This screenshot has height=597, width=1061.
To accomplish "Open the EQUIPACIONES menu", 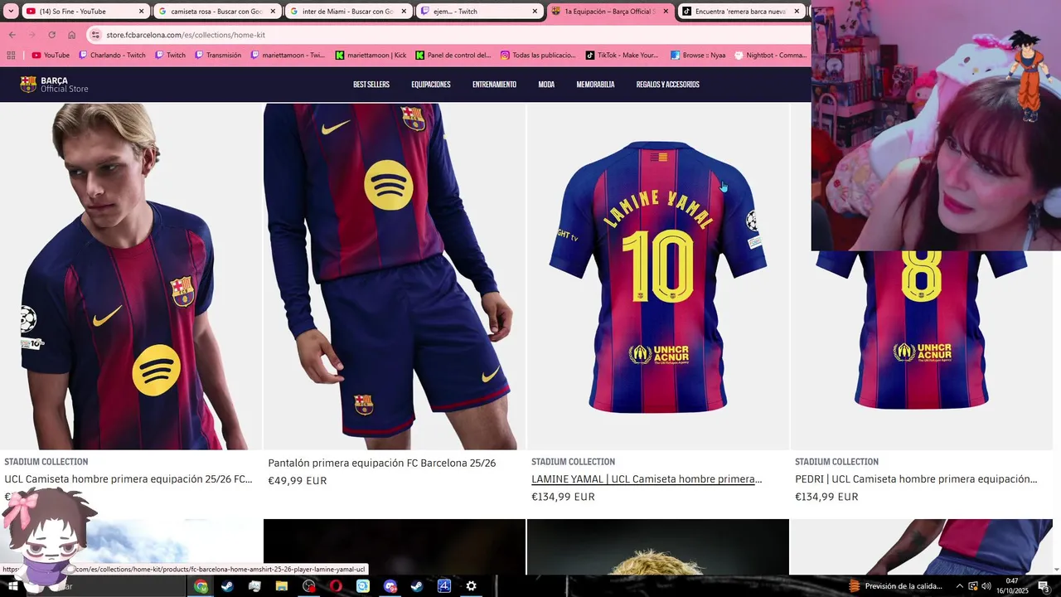I will coord(431,85).
